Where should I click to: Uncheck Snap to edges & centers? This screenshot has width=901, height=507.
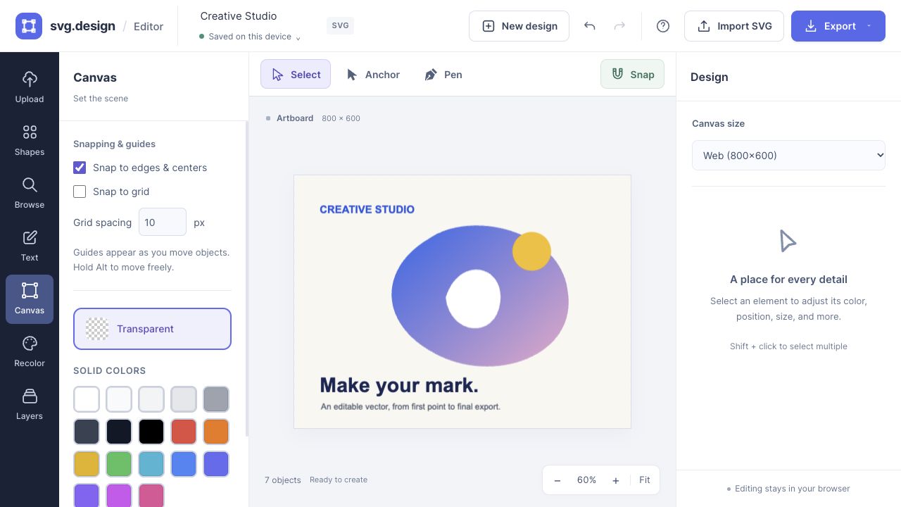coord(80,168)
